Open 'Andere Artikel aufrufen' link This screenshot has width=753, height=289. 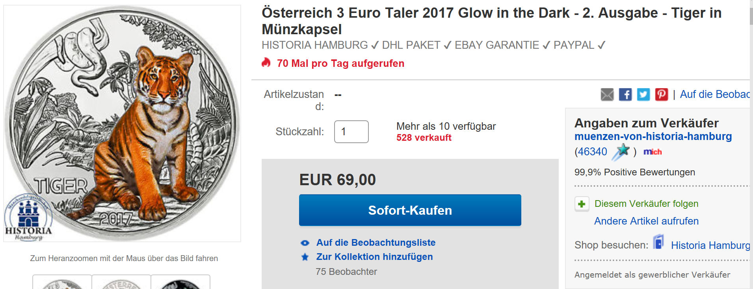pos(646,221)
